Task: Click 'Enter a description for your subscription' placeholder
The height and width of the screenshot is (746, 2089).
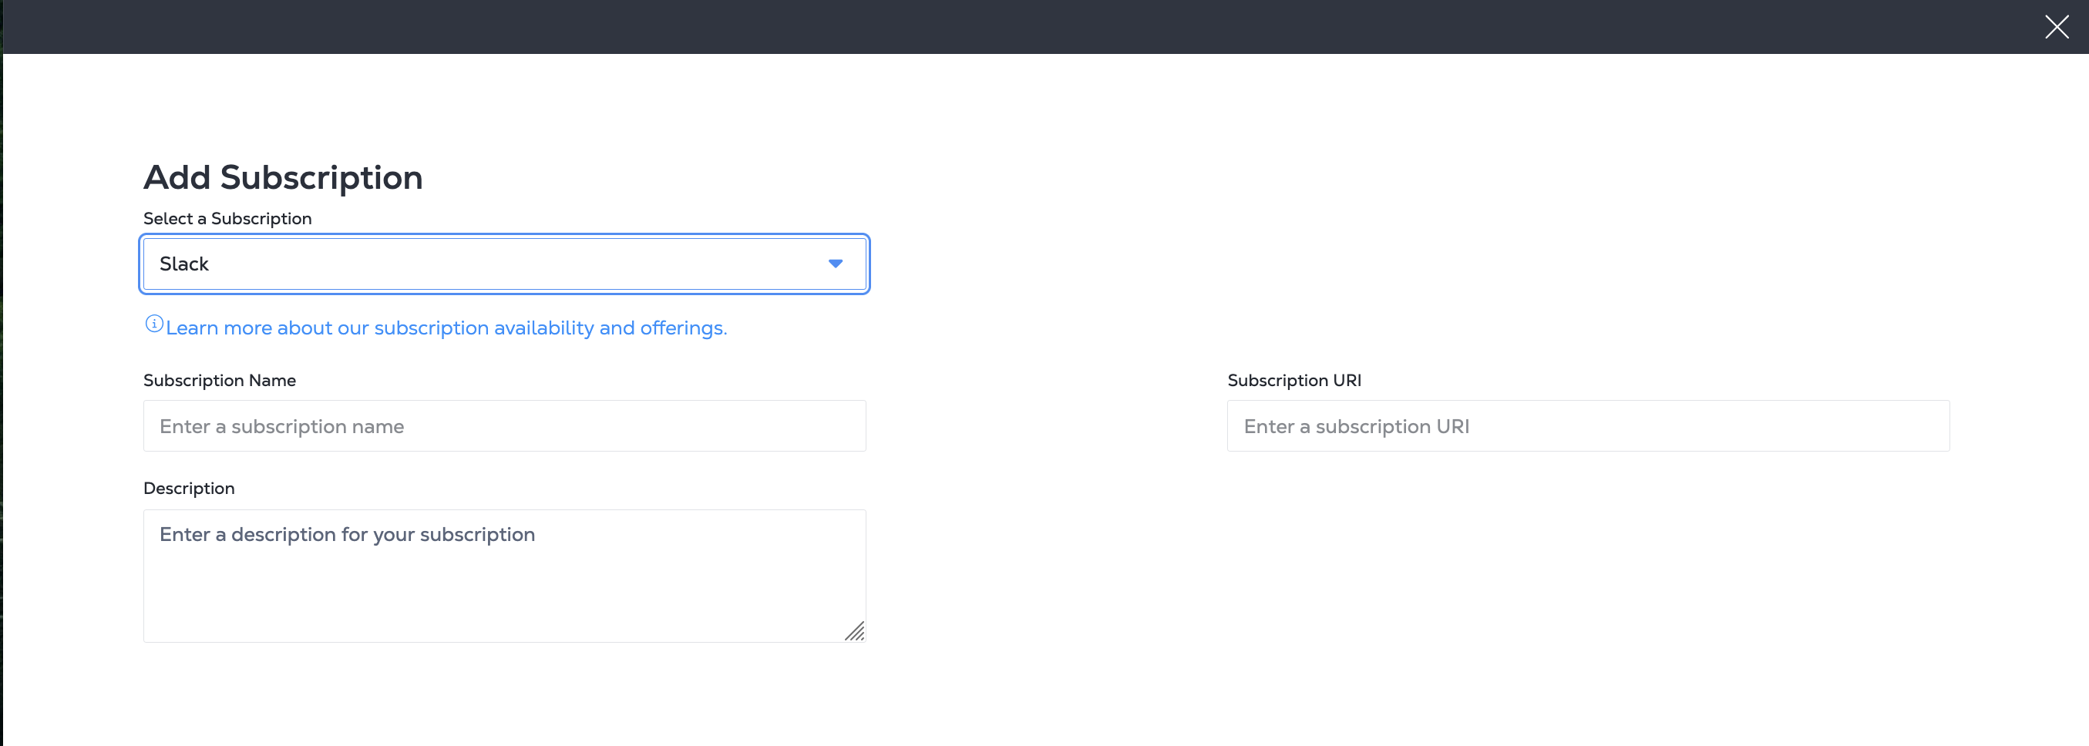Action: click(x=347, y=534)
